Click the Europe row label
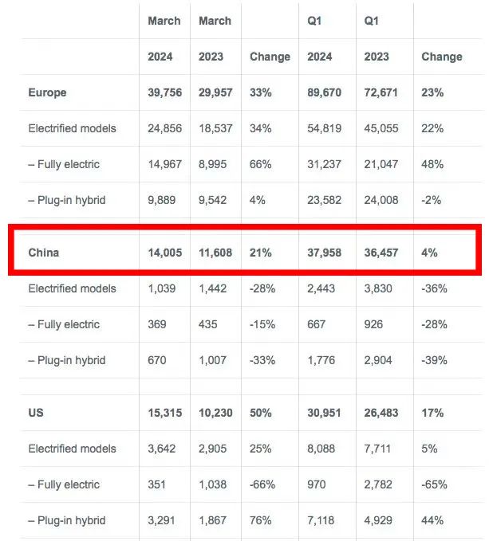This screenshot has height=541, width=489. 47,92
